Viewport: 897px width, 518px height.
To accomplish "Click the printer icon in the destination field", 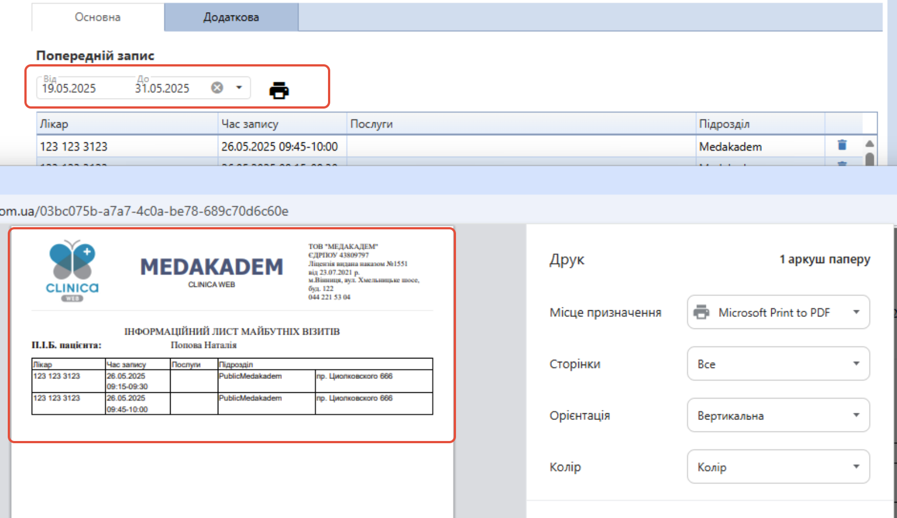I will pyautogui.click(x=701, y=312).
